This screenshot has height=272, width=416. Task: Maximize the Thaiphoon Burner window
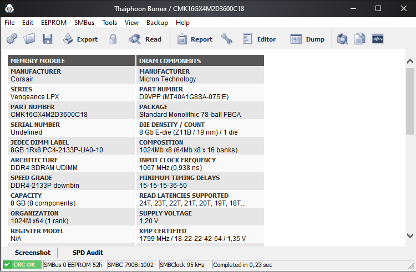click(378, 8)
